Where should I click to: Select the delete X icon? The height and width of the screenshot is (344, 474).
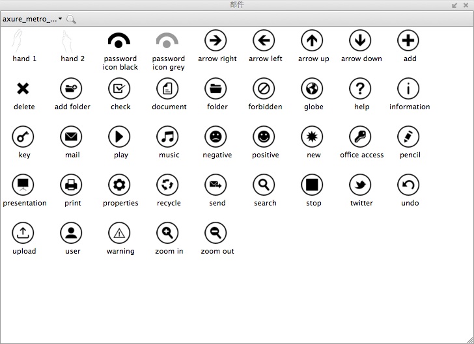click(23, 88)
